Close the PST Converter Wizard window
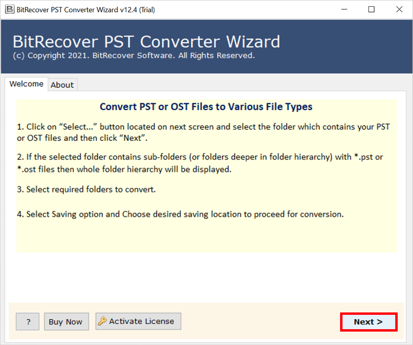 400,9
